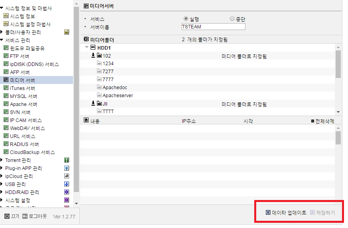Click the sidebar vertical scrollbar

click(x=76, y=99)
